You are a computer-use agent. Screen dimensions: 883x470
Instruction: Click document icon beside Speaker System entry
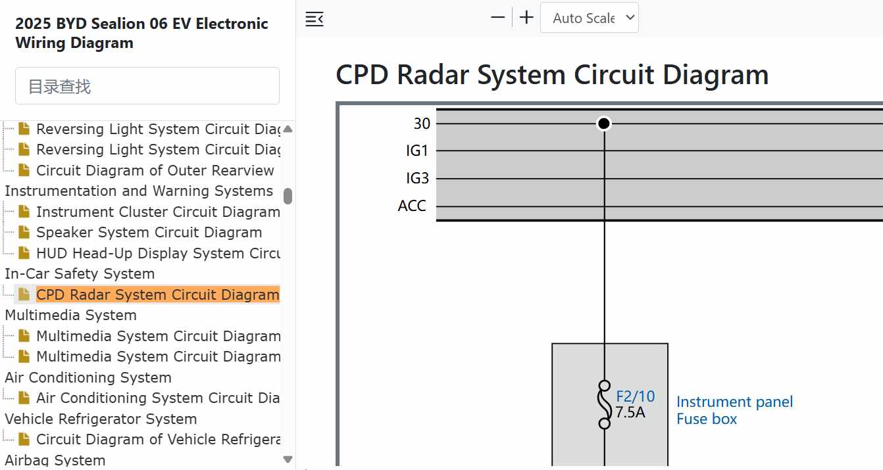pos(24,232)
